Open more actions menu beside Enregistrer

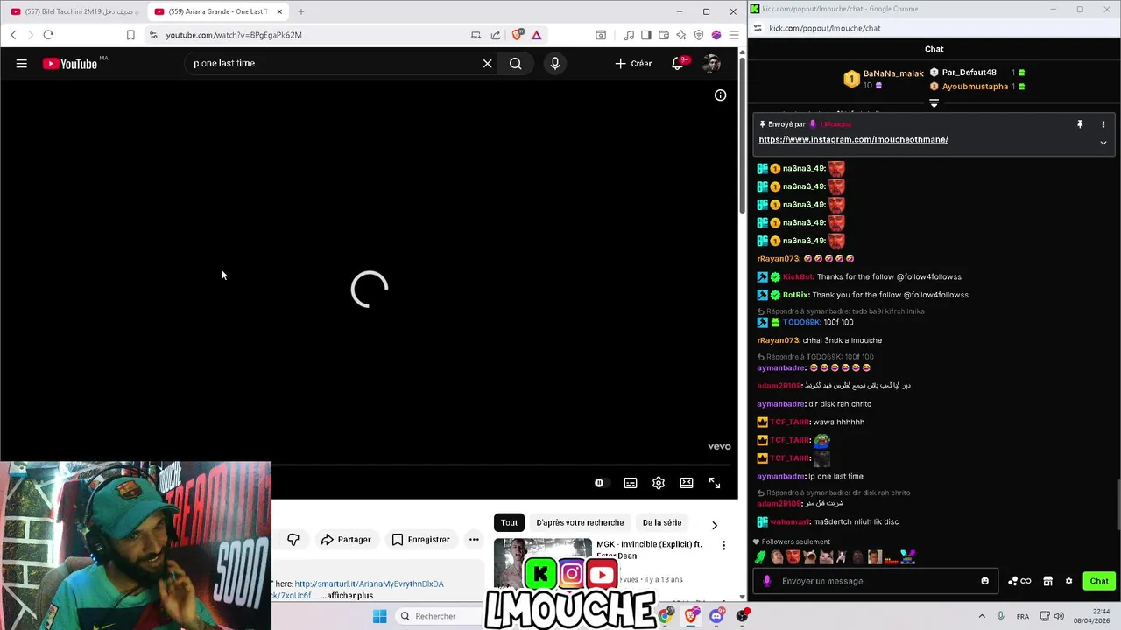pos(474,540)
